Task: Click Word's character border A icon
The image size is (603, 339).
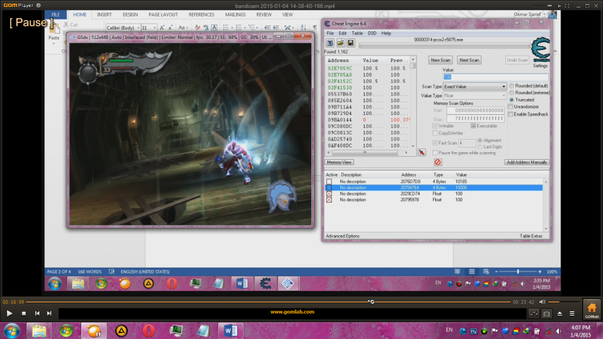Action: (214, 27)
